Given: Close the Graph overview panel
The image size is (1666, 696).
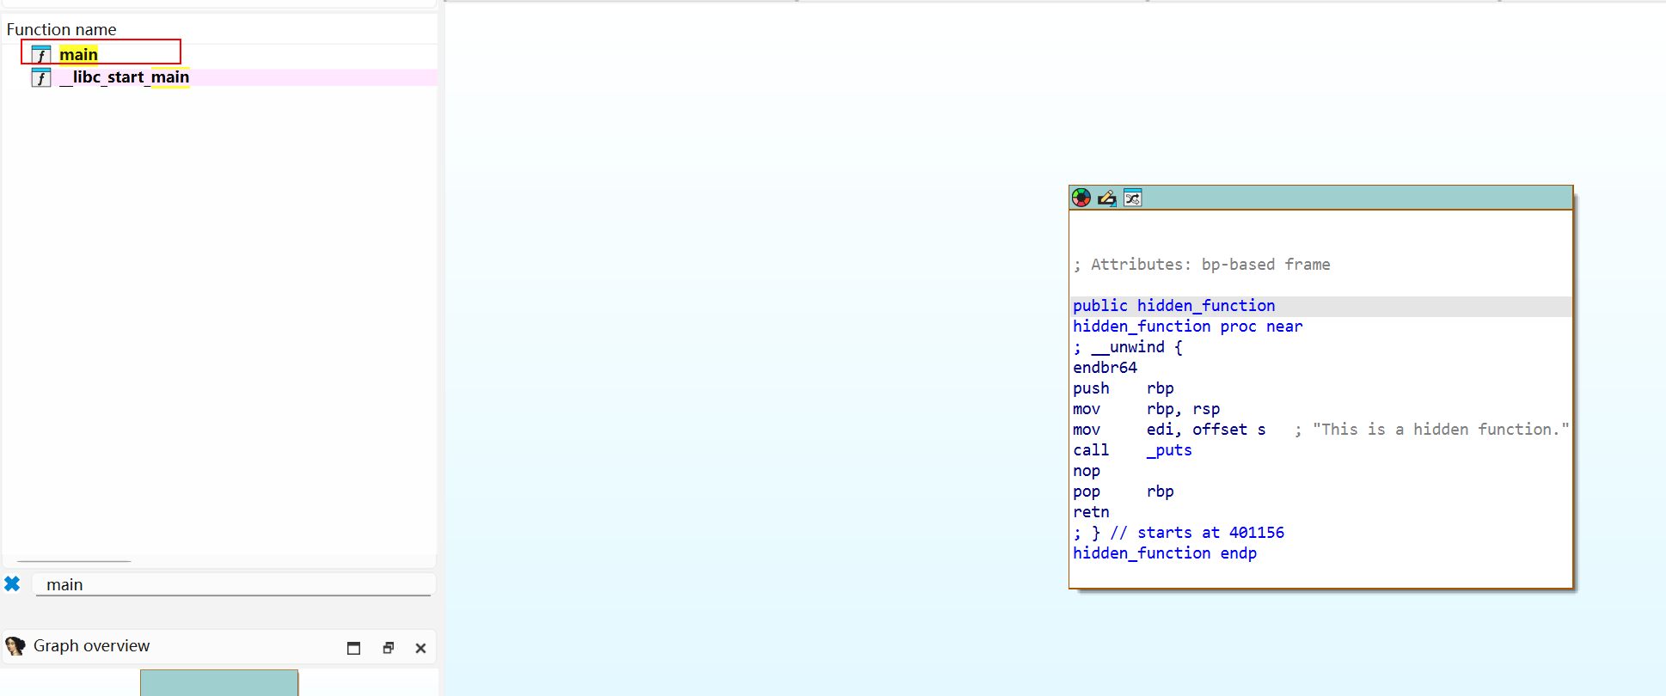Looking at the screenshot, I should coord(420,648).
